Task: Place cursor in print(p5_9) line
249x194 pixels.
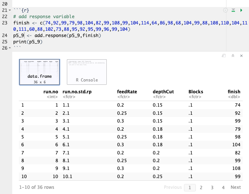Action: click(x=28, y=42)
